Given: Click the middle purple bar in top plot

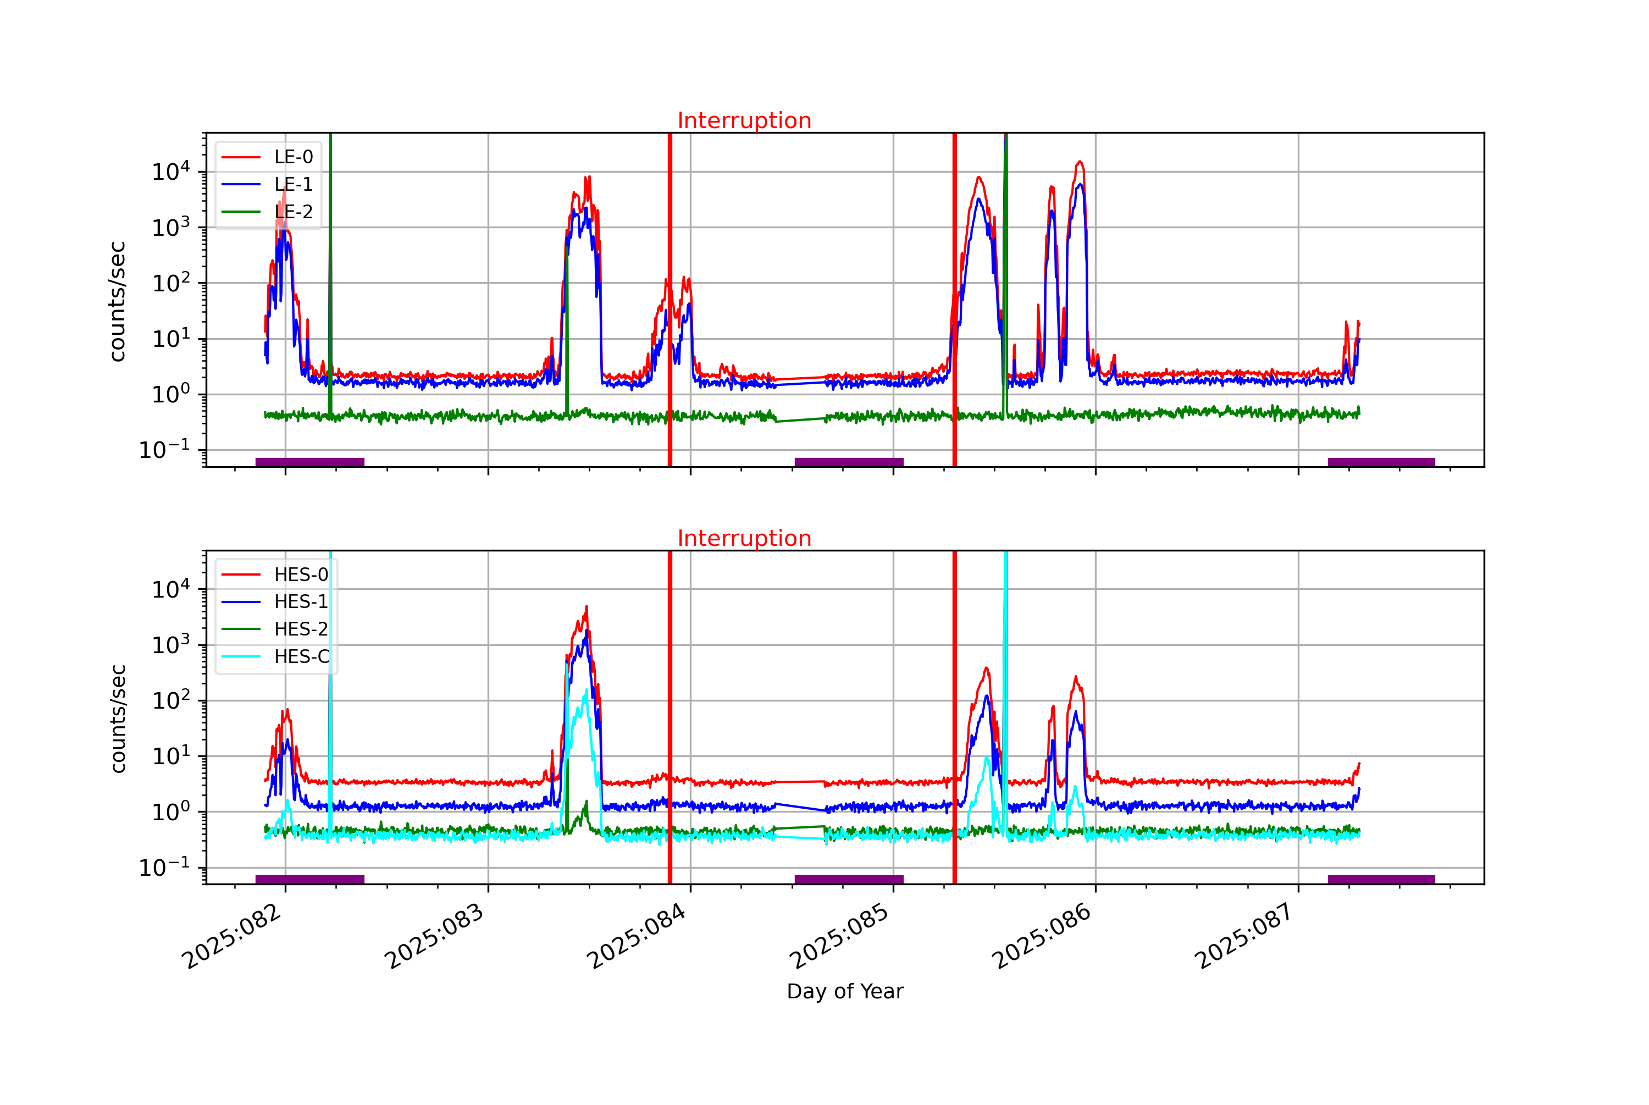Looking at the screenshot, I should tap(849, 462).
